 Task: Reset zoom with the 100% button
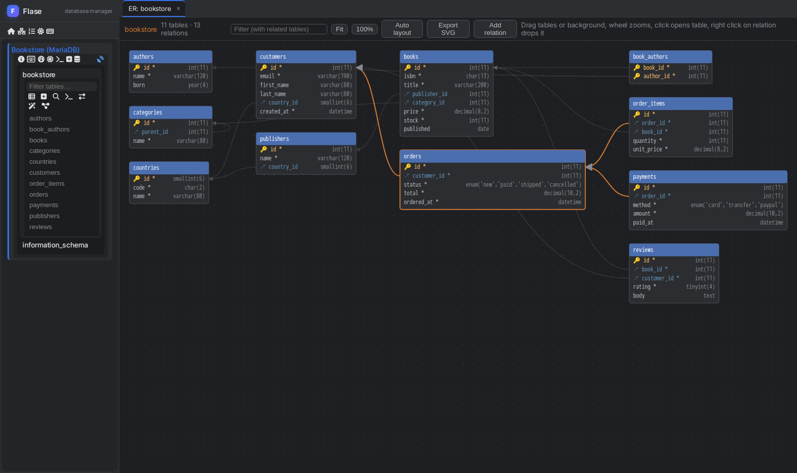click(x=365, y=29)
